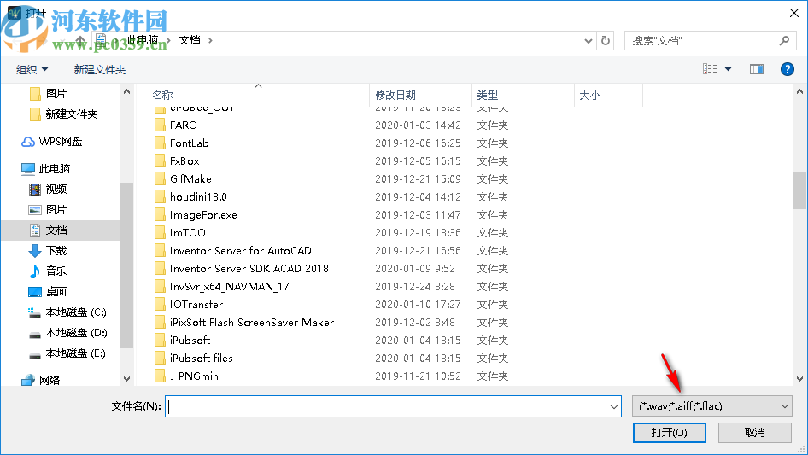Select the GifMake folder

[190, 178]
